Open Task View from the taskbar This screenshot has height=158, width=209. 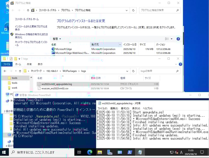79,152
